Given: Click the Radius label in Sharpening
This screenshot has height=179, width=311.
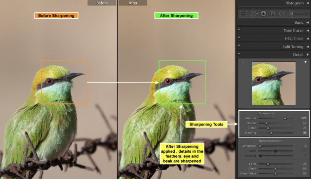Looking at the screenshot, I should pos(251,123).
